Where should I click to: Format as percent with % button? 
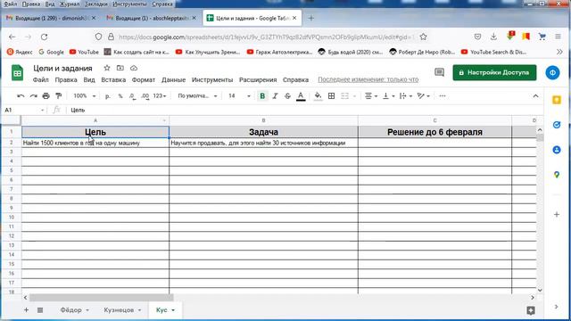120,96
